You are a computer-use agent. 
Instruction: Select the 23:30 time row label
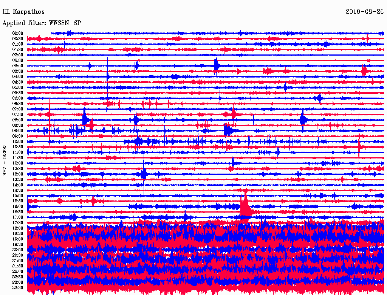18,288
